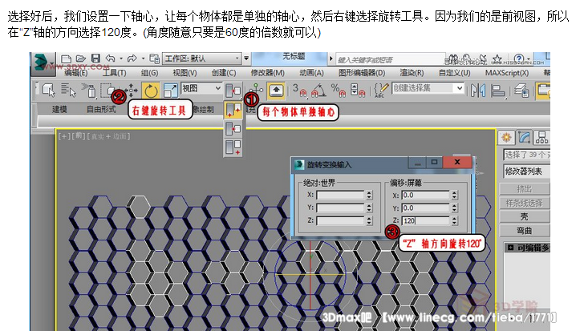The image size is (580, 331).
Task: Choose highlighted Use Pivot Point Center flyout option
Action: click(x=233, y=110)
